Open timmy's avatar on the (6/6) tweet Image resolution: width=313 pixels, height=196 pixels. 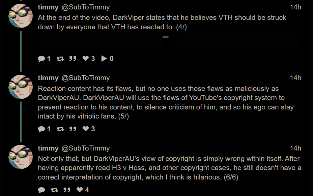pyautogui.click(x=21, y=157)
